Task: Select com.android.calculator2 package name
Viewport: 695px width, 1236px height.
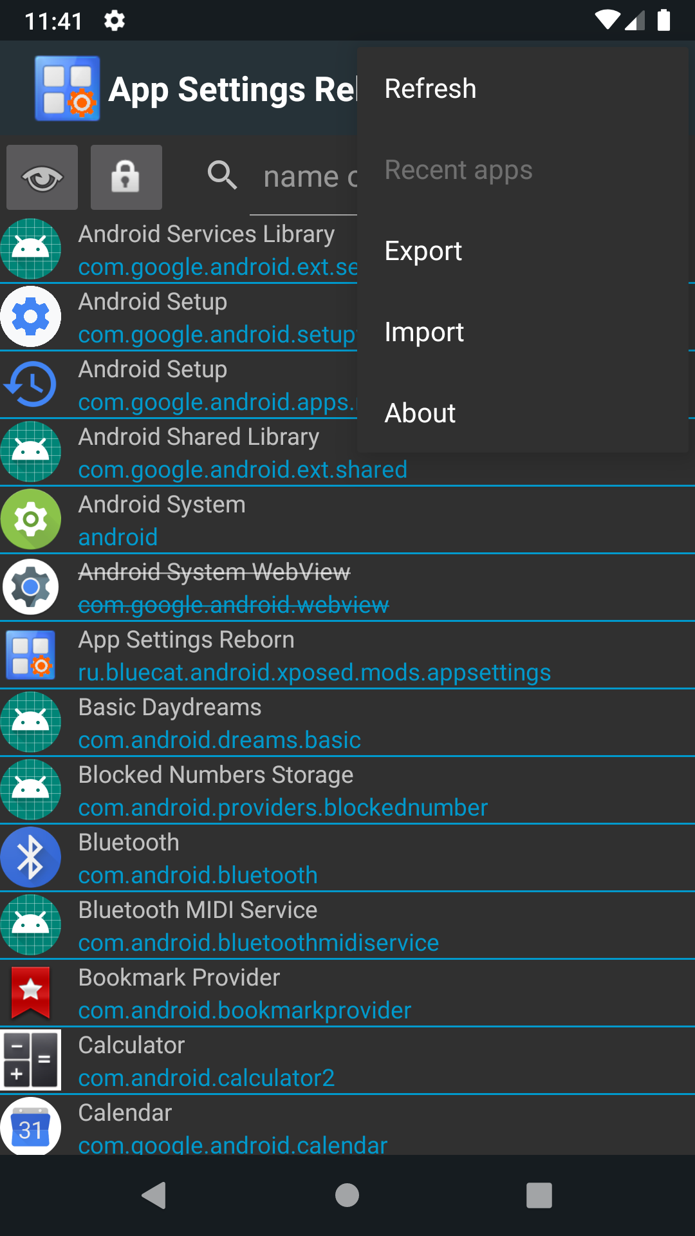Action: click(x=207, y=1078)
